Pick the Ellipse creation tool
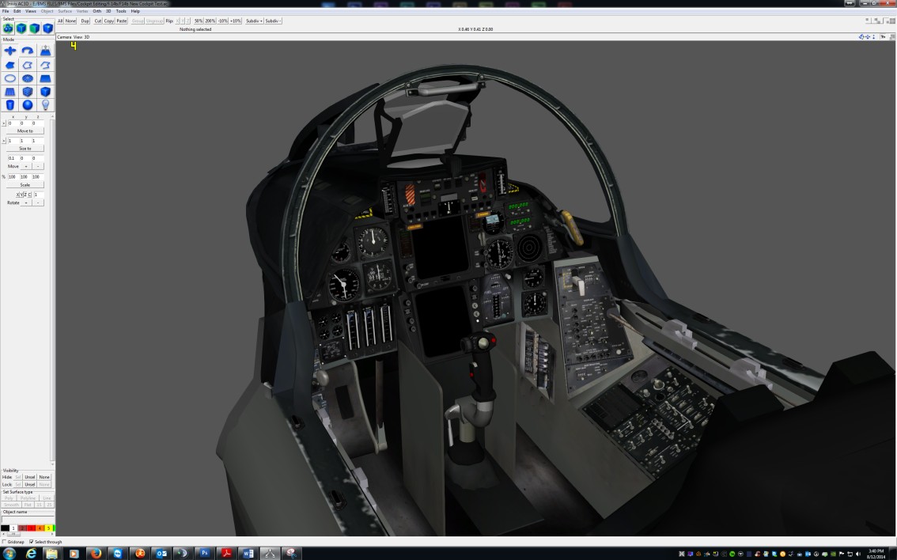The width and height of the screenshot is (897, 560). 10,78
